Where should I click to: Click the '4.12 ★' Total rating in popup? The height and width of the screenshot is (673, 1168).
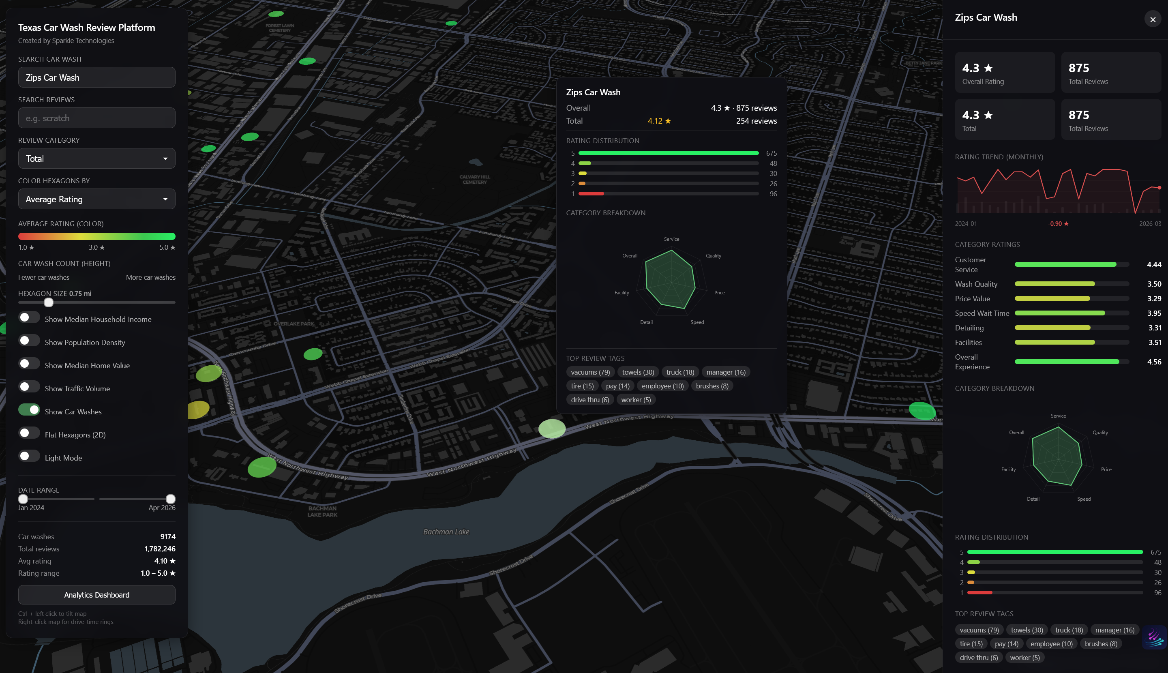point(659,121)
